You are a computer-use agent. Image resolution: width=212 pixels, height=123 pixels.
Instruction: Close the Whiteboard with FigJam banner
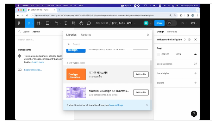click(195, 40)
